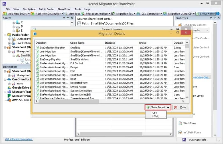The height and width of the screenshot is (144, 223).
Task: Select the Restricted View object name cell
Action: coord(79,83)
